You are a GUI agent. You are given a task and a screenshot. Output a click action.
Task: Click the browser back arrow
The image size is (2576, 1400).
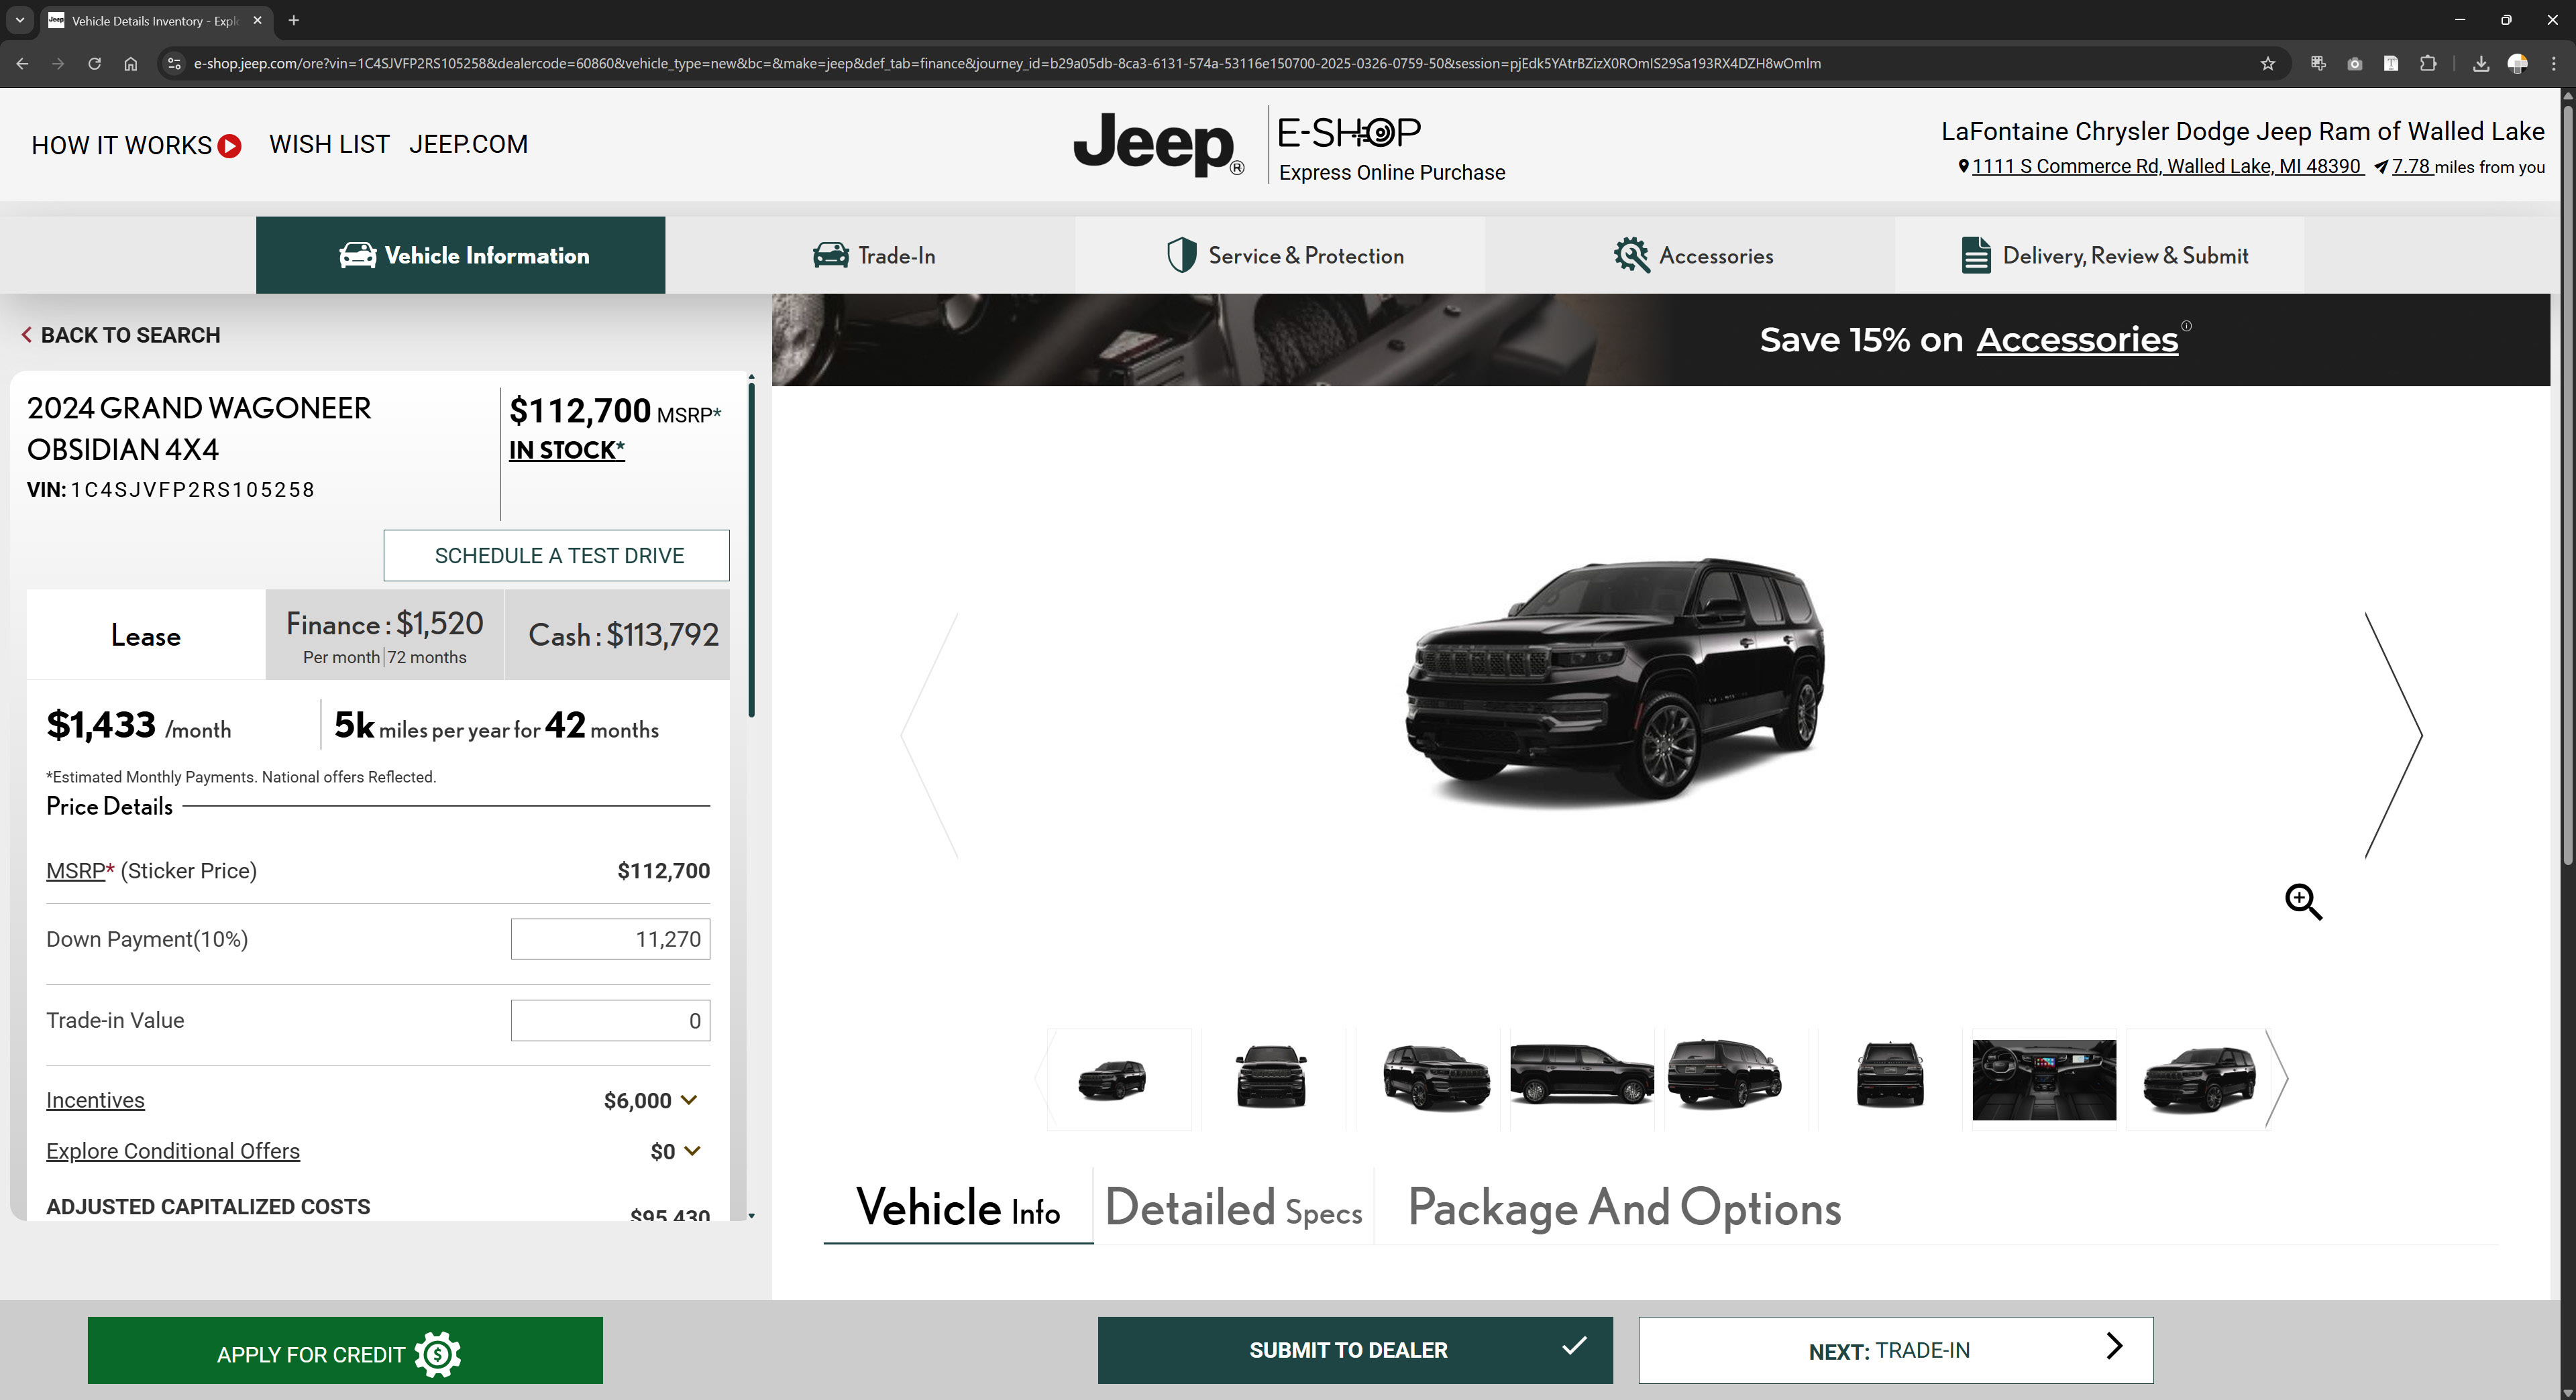[22, 63]
